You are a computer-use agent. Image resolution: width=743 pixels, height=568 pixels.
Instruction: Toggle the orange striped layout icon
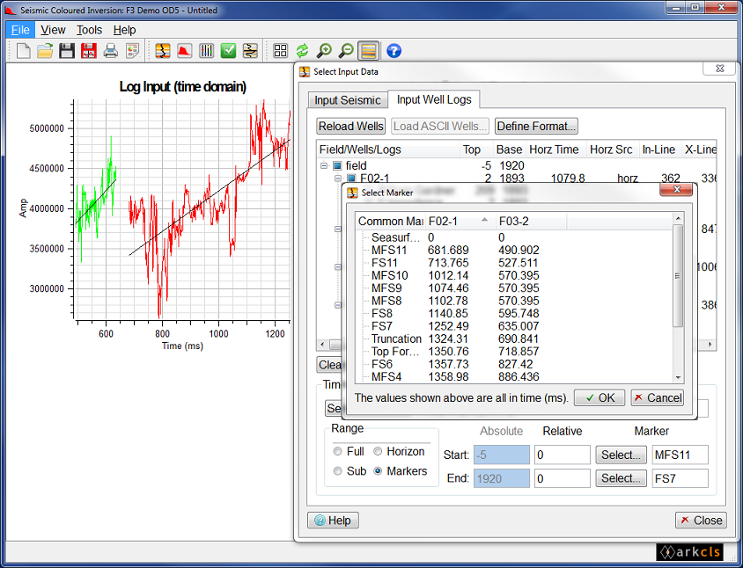pos(368,51)
